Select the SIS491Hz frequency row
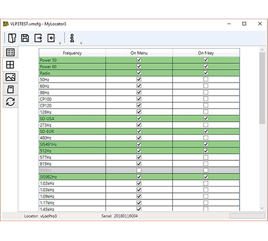The image size is (268, 241). pyautogui.click(x=139, y=144)
